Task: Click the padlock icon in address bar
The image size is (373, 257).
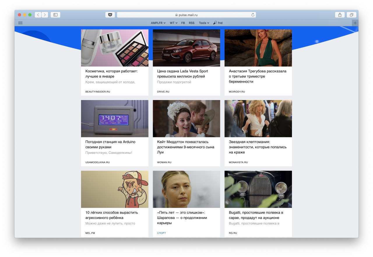Action: (176, 15)
